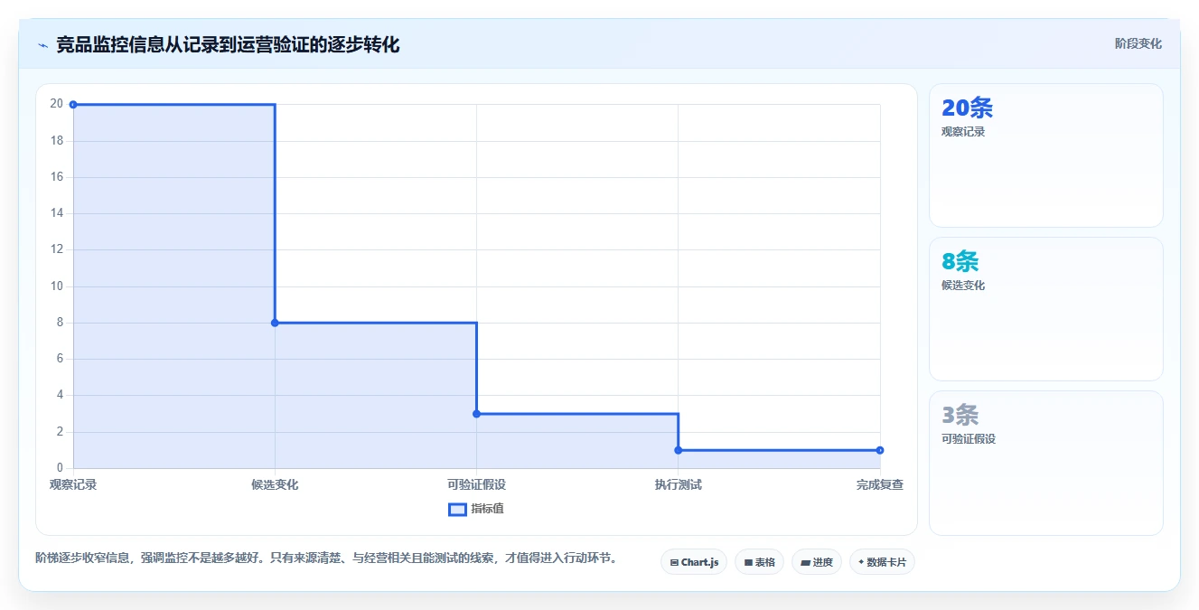Click the 执行测试 x-axis label
Screen dimensions: 1199x610
[x=678, y=484]
